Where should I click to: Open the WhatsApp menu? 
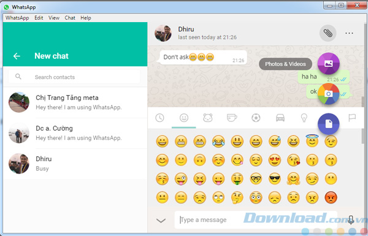point(17,18)
